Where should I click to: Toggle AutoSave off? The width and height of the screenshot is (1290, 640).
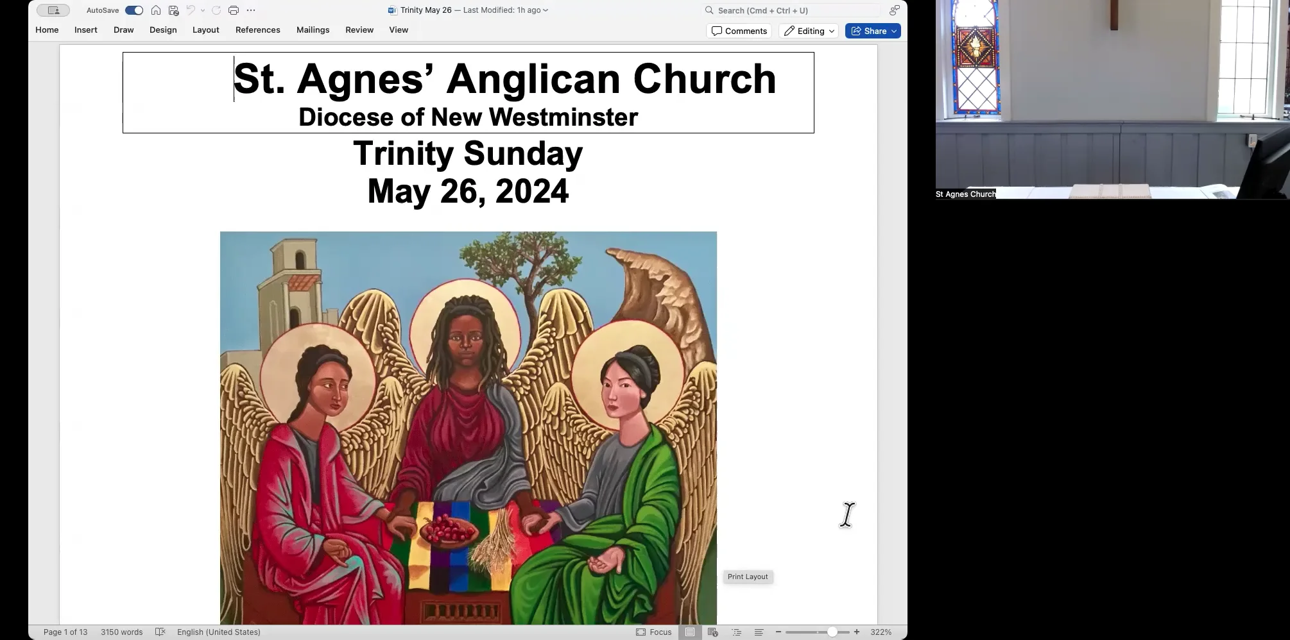[x=133, y=10]
